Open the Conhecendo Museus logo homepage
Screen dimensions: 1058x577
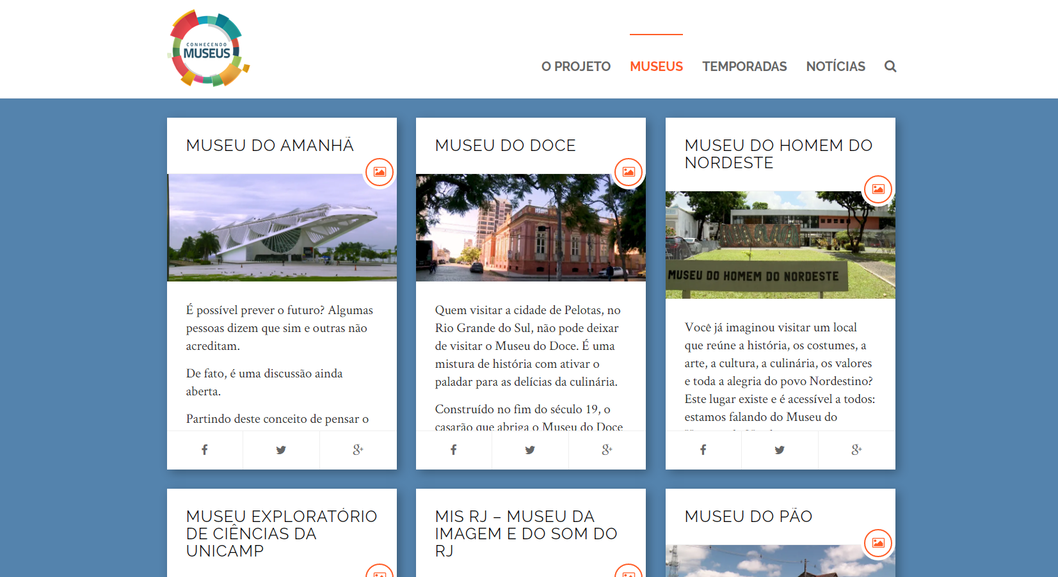[x=208, y=49]
